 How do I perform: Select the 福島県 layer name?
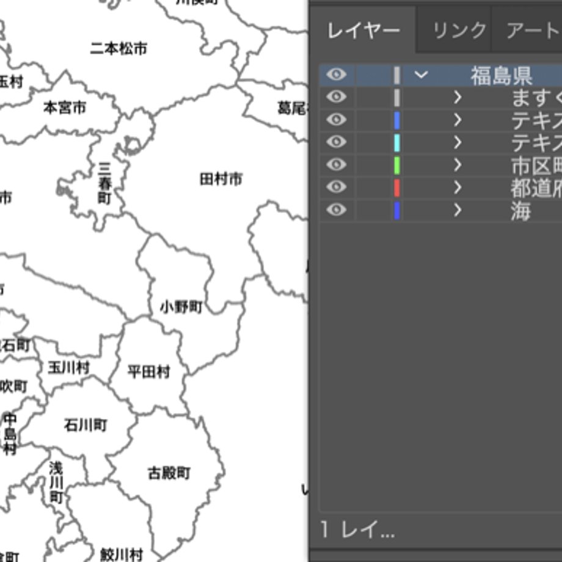[502, 76]
